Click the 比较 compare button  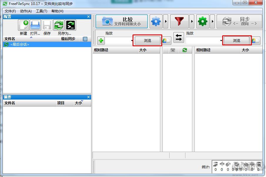point(122,21)
